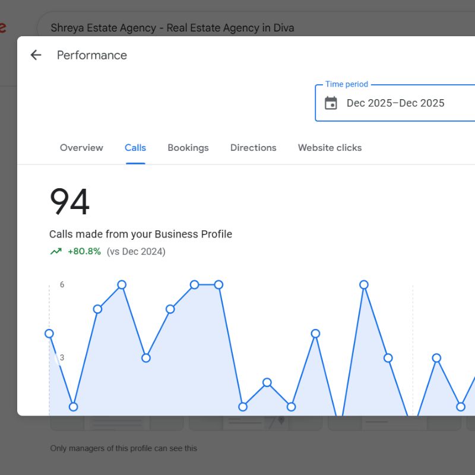
Task: Select the rightmost peak point at value 6
Action: 364,285
